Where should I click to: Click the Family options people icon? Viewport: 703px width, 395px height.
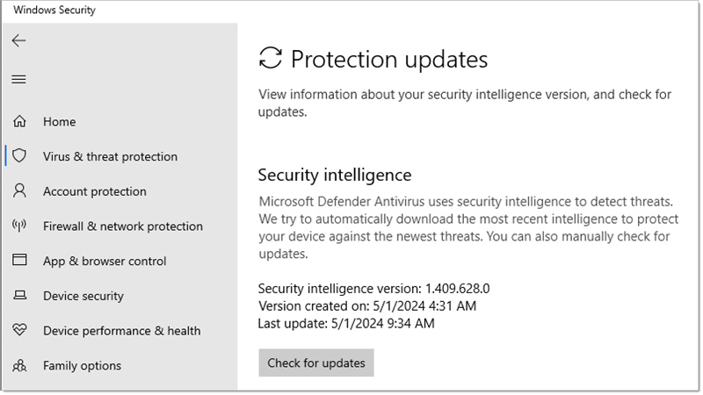[19, 365]
